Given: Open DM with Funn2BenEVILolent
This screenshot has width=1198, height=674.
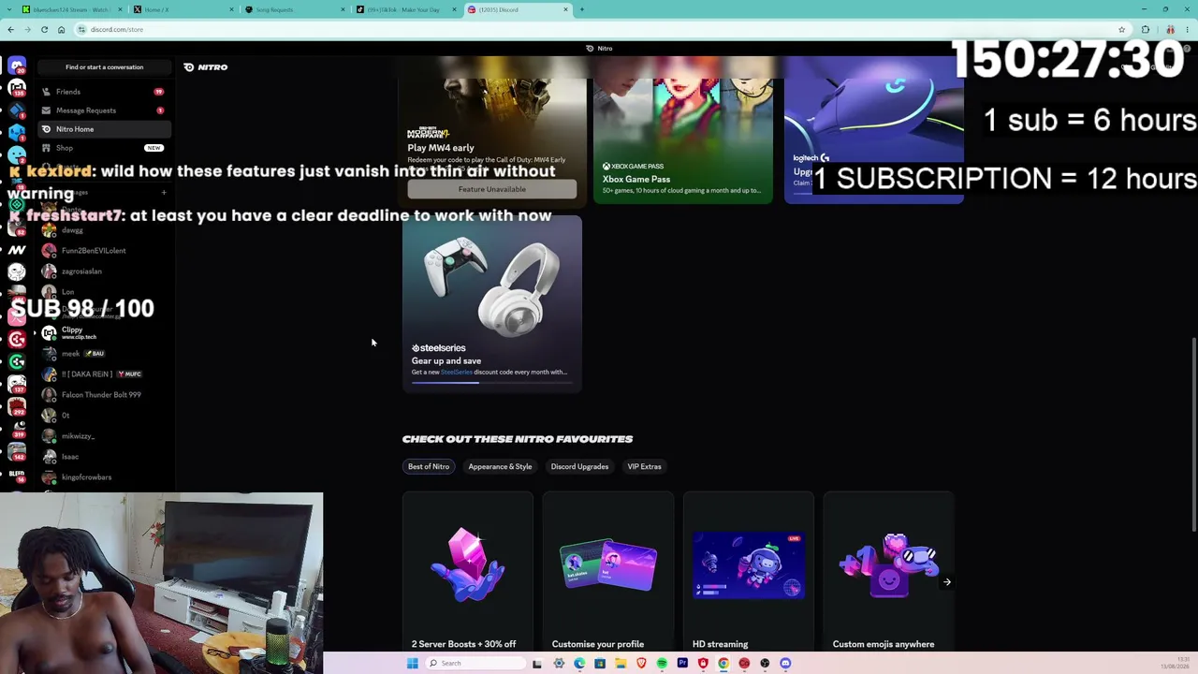Looking at the screenshot, I should (103, 251).
